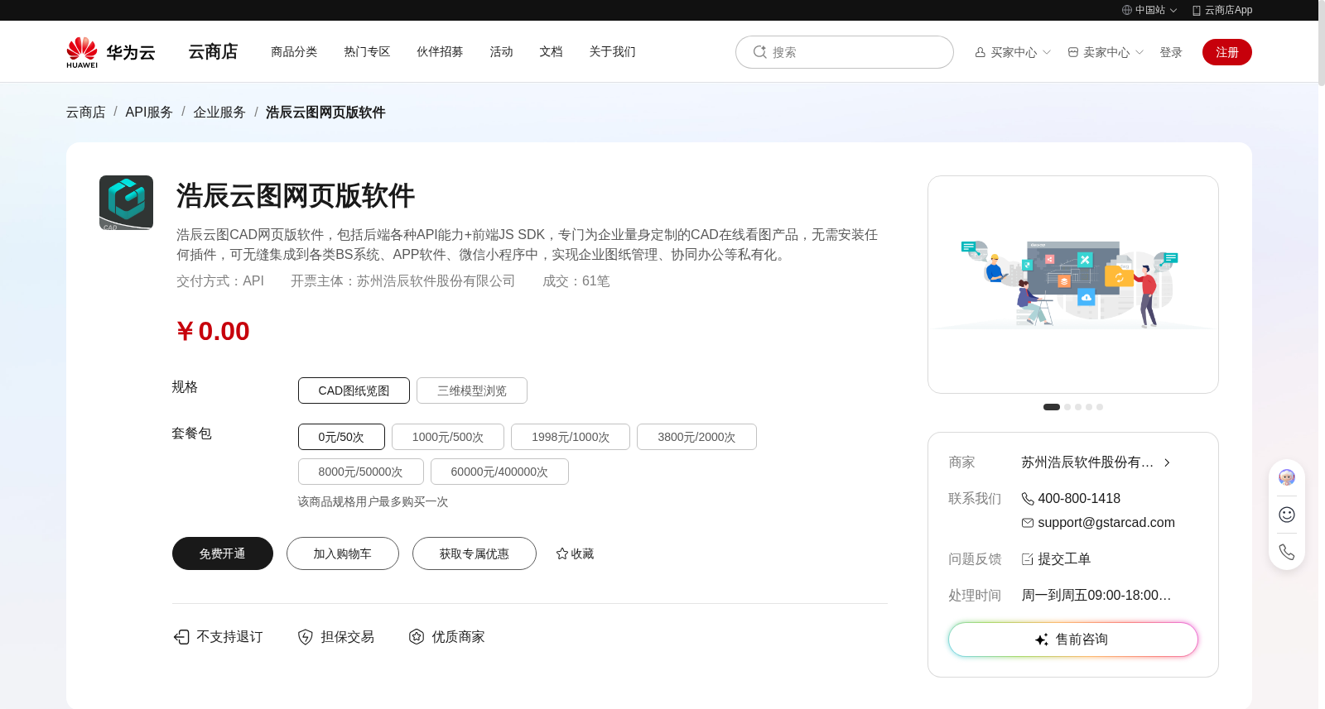Click the page vertical scrollbar

click(x=1322, y=43)
